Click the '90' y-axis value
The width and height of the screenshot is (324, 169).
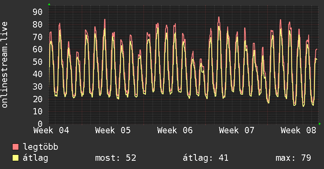(x=38, y=12)
